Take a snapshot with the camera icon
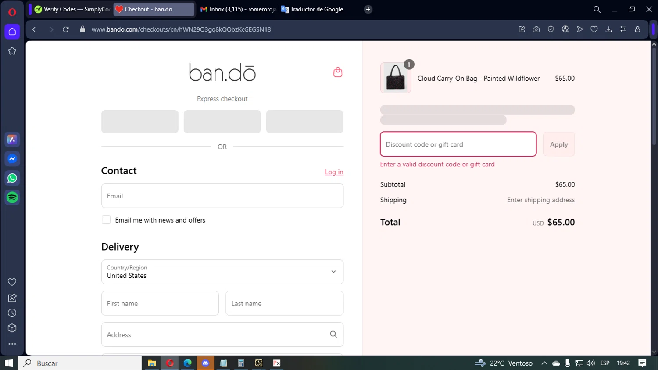658x370 pixels. pyautogui.click(x=536, y=29)
